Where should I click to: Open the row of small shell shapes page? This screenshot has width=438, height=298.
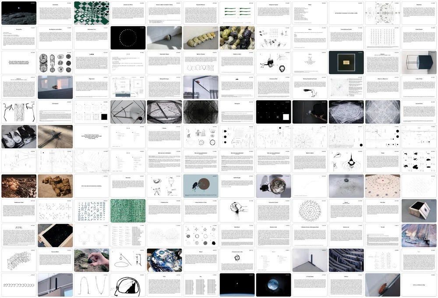pyautogui.click(x=19, y=285)
